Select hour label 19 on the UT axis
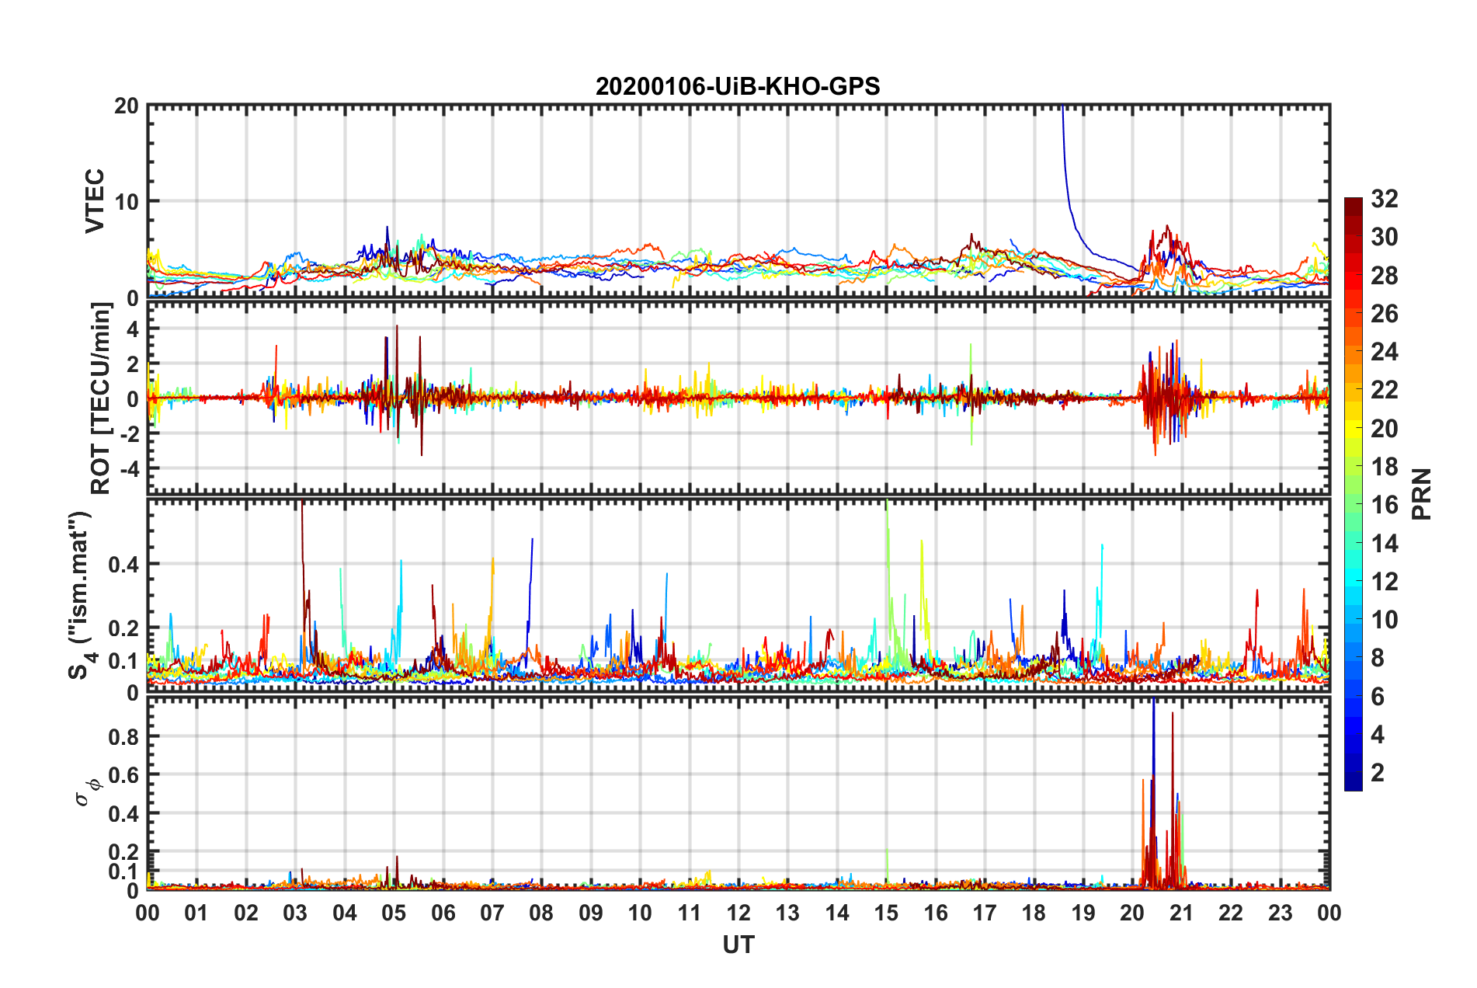This screenshot has width=1477, height=988. tap(1083, 913)
